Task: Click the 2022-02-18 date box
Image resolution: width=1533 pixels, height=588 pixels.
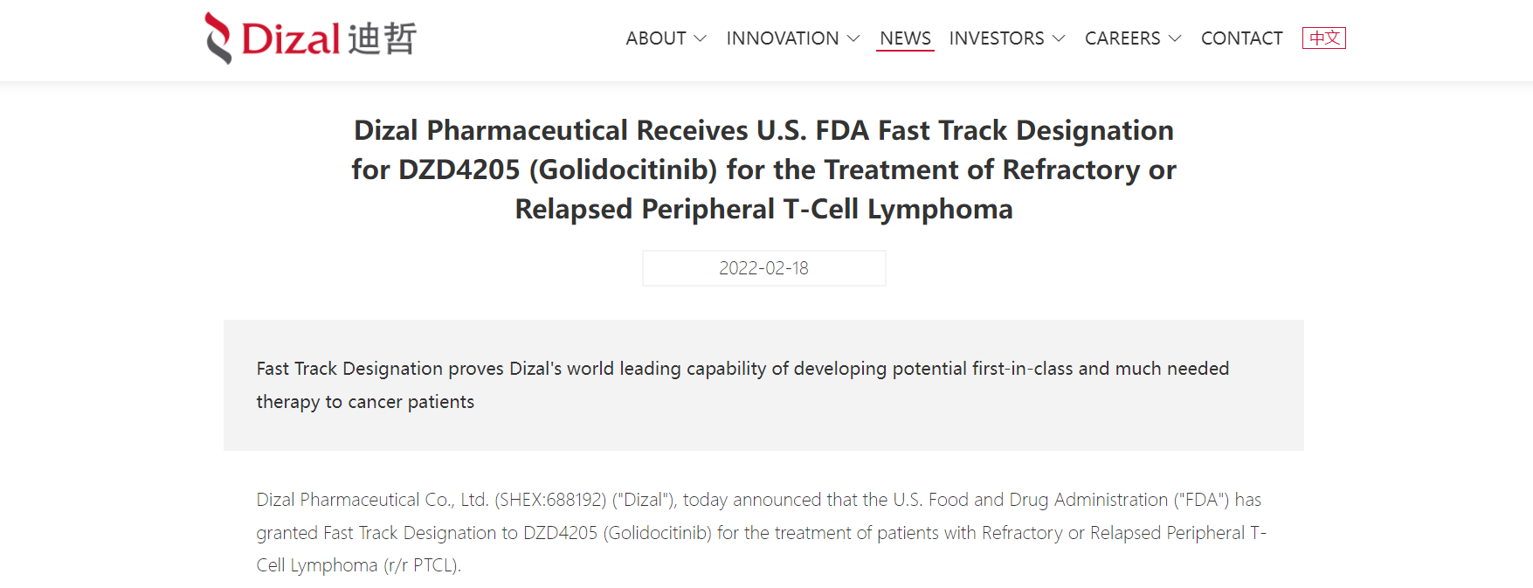Action: (x=764, y=268)
